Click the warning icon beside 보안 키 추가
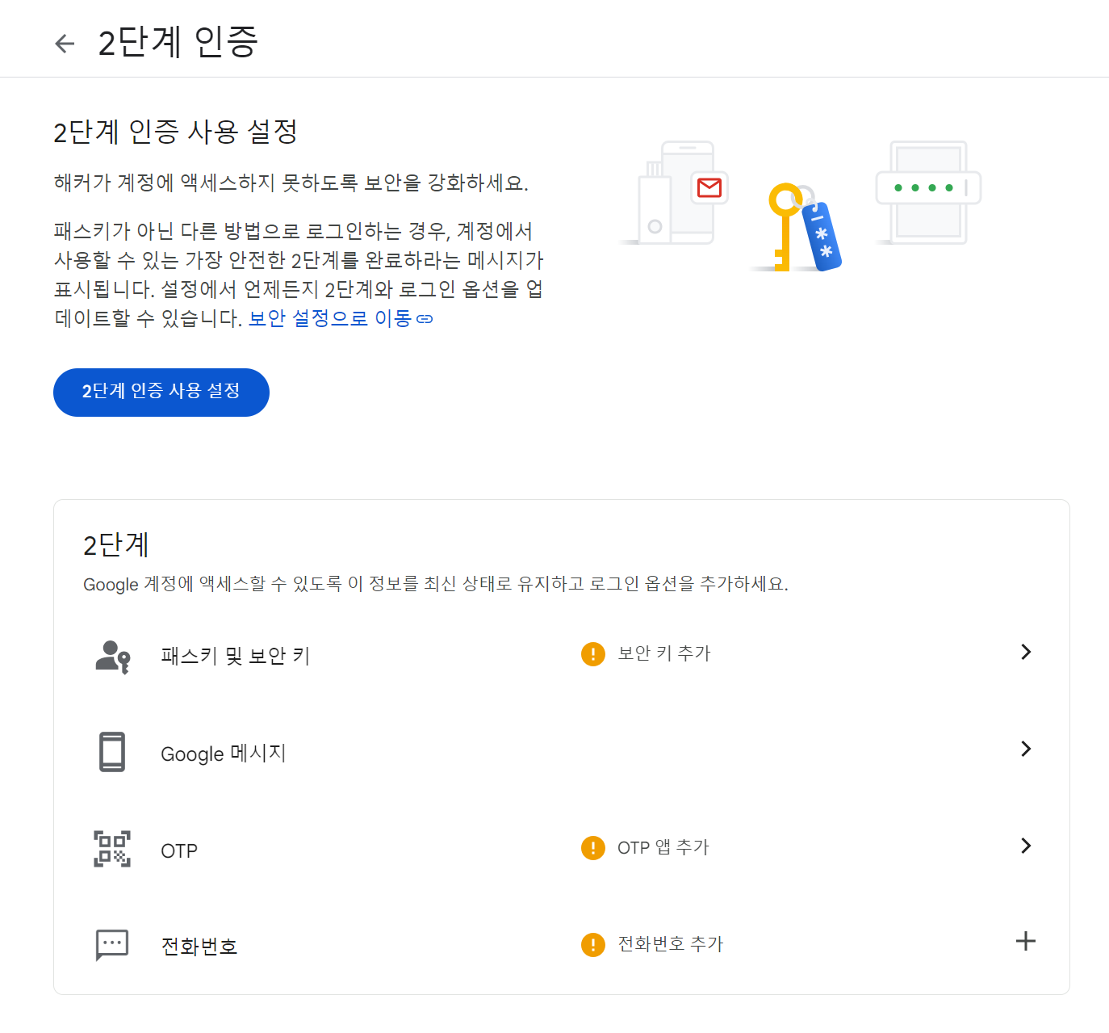Screen dimensions: 1109x1033 point(593,653)
